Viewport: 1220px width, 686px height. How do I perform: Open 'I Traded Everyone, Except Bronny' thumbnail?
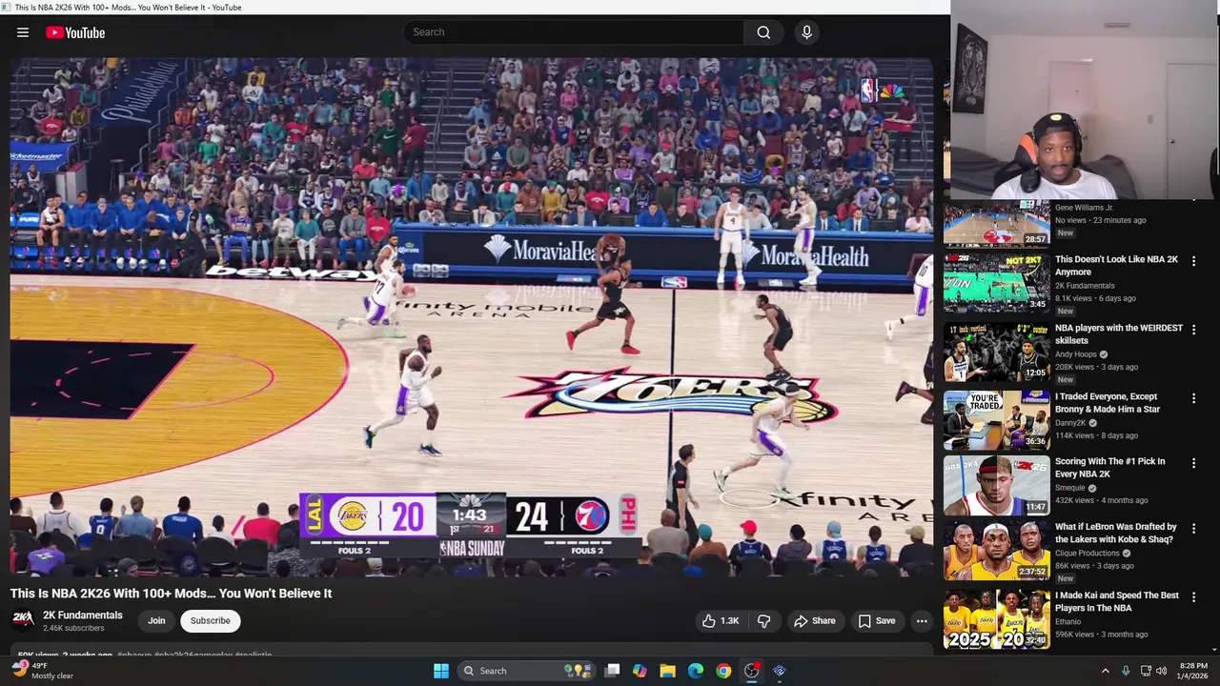pyautogui.click(x=997, y=420)
